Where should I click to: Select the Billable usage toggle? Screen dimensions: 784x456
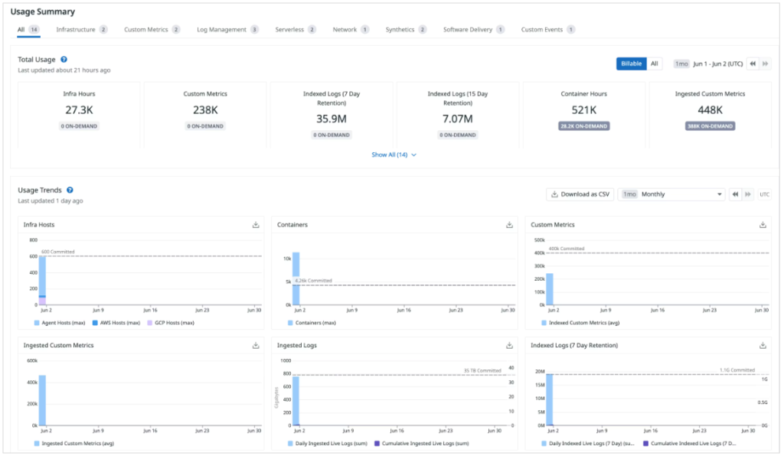coord(631,64)
